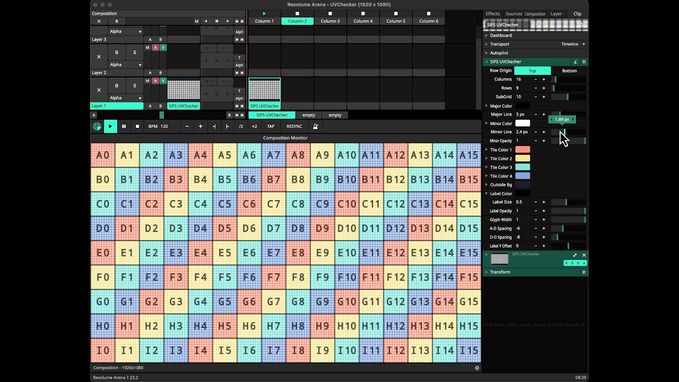
Task: Remove the SiPS UVChecher source via X
Action: tap(584, 255)
